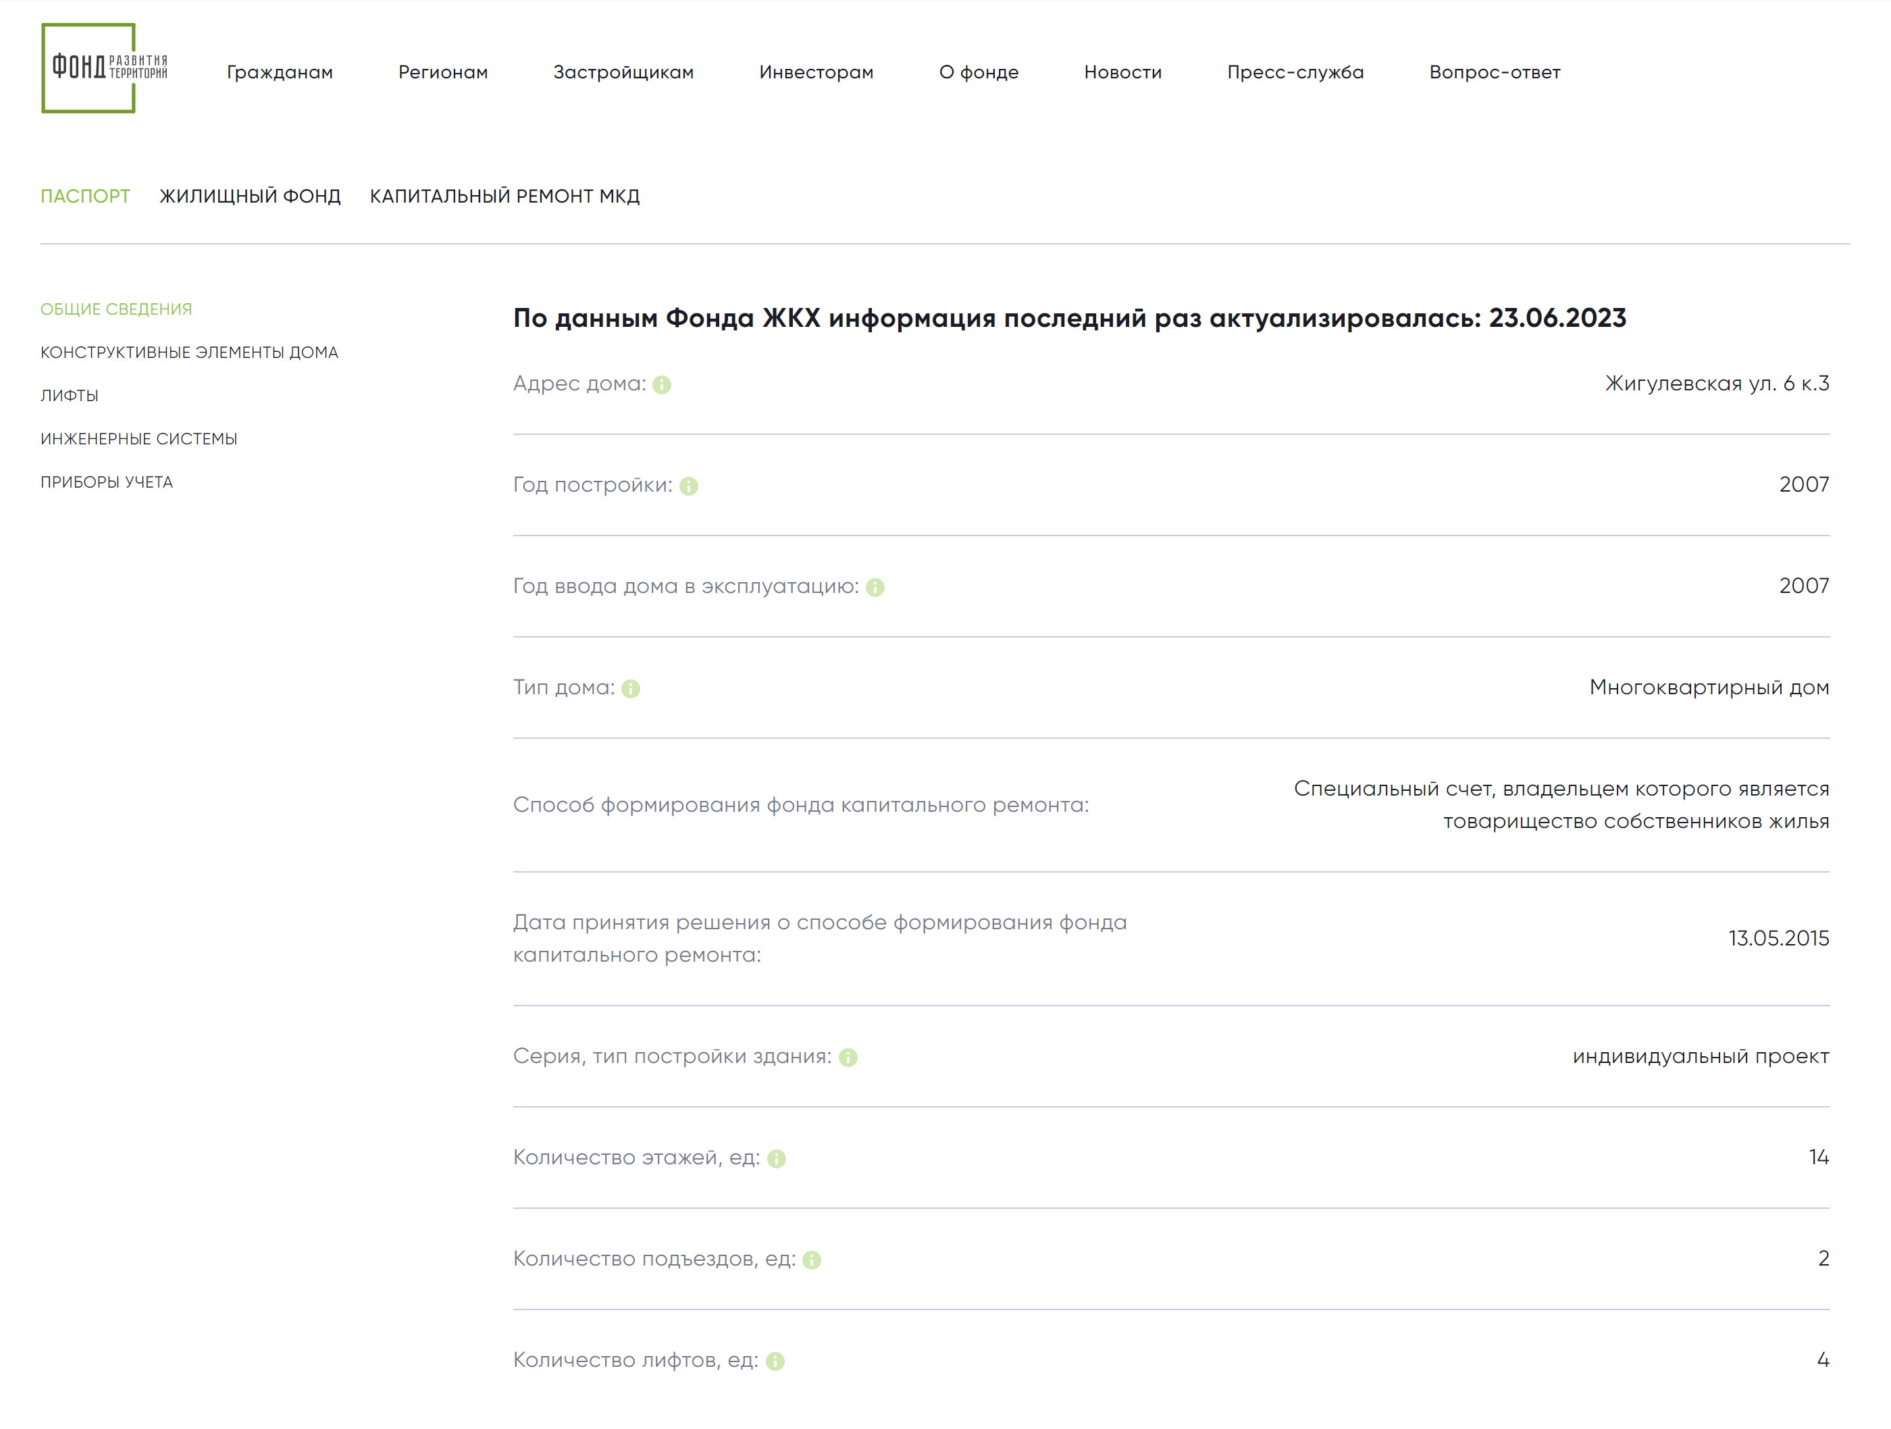Click the floors count value 14
The width and height of the screenshot is (1891, 1429).
pos(1818,1158)
